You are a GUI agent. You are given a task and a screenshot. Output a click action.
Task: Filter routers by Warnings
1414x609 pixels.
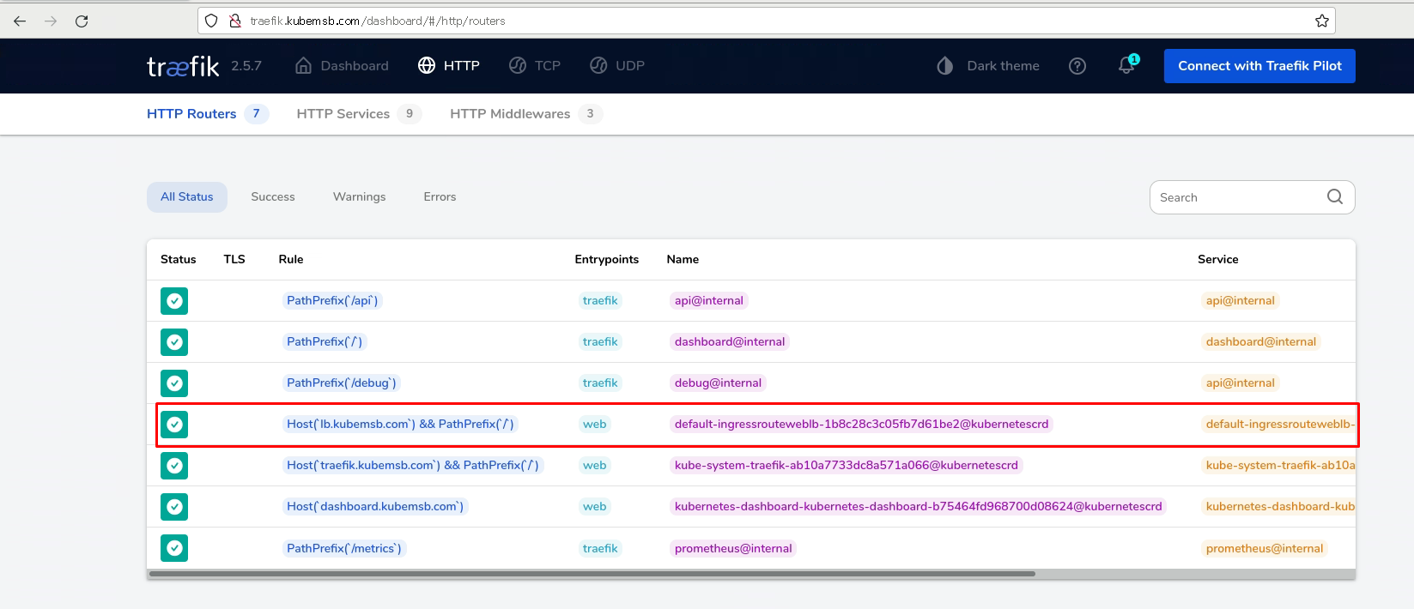[x=359, y=197]
